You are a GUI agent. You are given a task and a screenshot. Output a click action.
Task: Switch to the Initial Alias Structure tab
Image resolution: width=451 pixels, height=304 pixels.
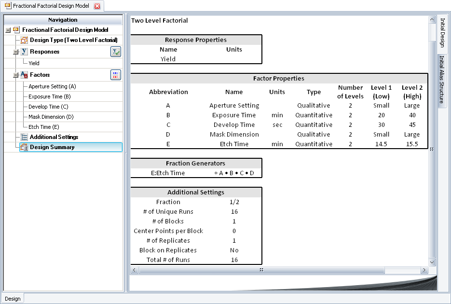(x=441, y=80)
